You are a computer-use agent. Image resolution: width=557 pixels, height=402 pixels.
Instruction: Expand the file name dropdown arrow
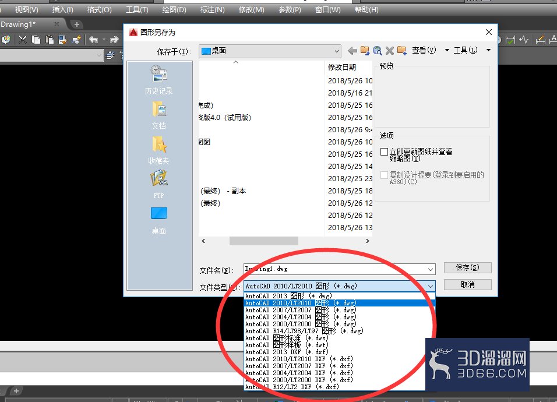click(x=431, y=270)
